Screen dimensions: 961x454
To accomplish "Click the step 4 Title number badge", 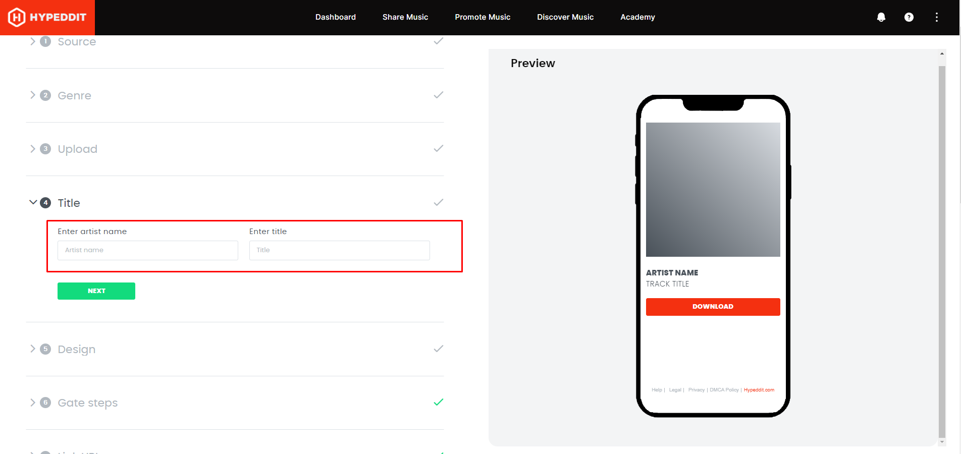I will point(45,203).
